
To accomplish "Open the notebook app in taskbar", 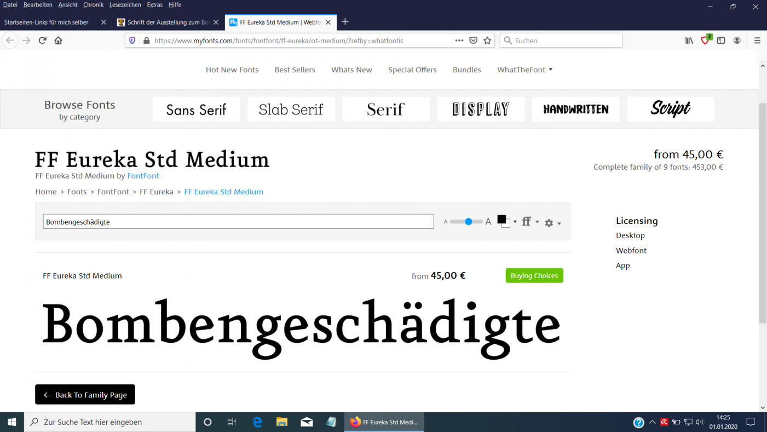I will (331, 422).
